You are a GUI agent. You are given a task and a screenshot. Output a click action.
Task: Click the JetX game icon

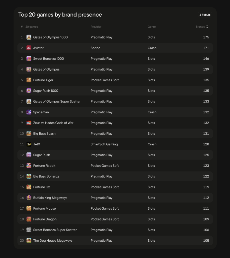click(x=29, y=144)
